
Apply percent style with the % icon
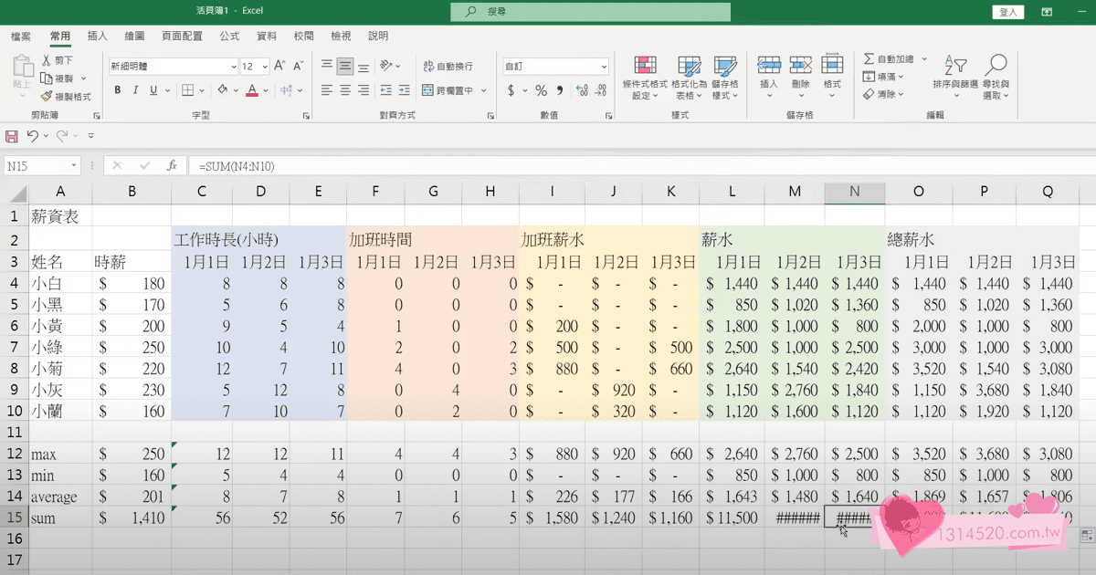pyautogui.click(x=541, y=90)
